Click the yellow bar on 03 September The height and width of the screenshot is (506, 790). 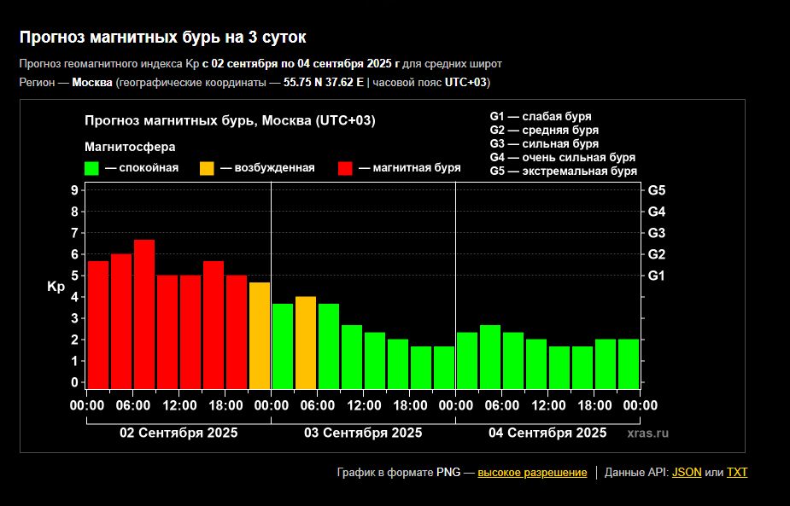(306, 341)
